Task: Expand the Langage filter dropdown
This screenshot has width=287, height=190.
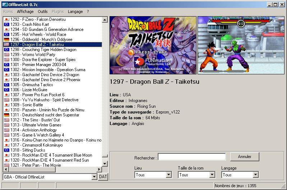Action: 256,175
